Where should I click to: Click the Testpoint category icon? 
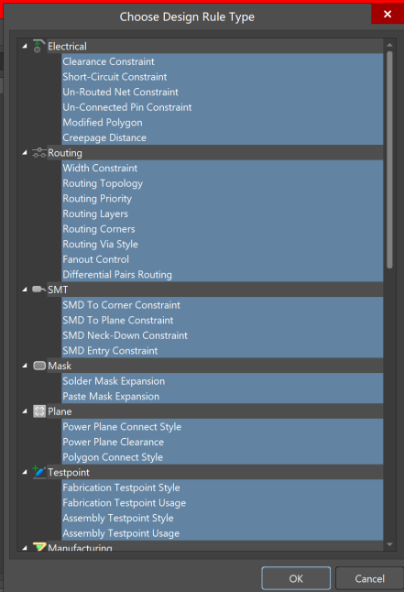click(38, 472)
